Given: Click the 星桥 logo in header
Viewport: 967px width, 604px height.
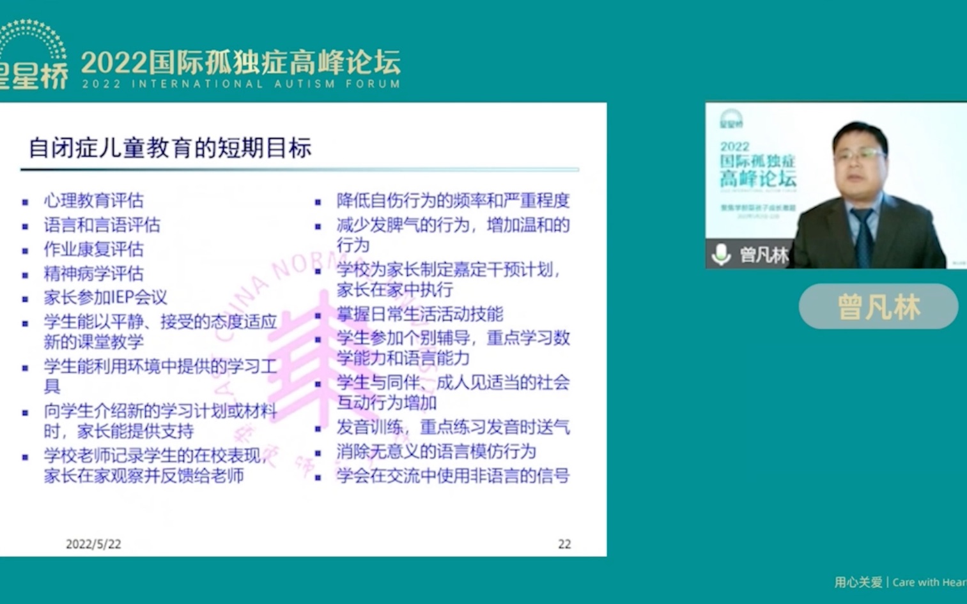Looking at the screenshot, I should point(33,54).
